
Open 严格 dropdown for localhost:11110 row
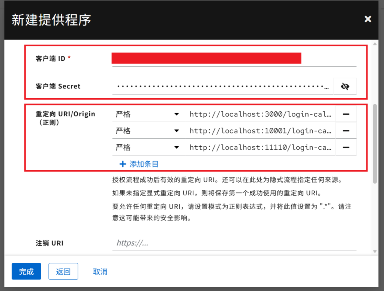click(x=148, y=147)
